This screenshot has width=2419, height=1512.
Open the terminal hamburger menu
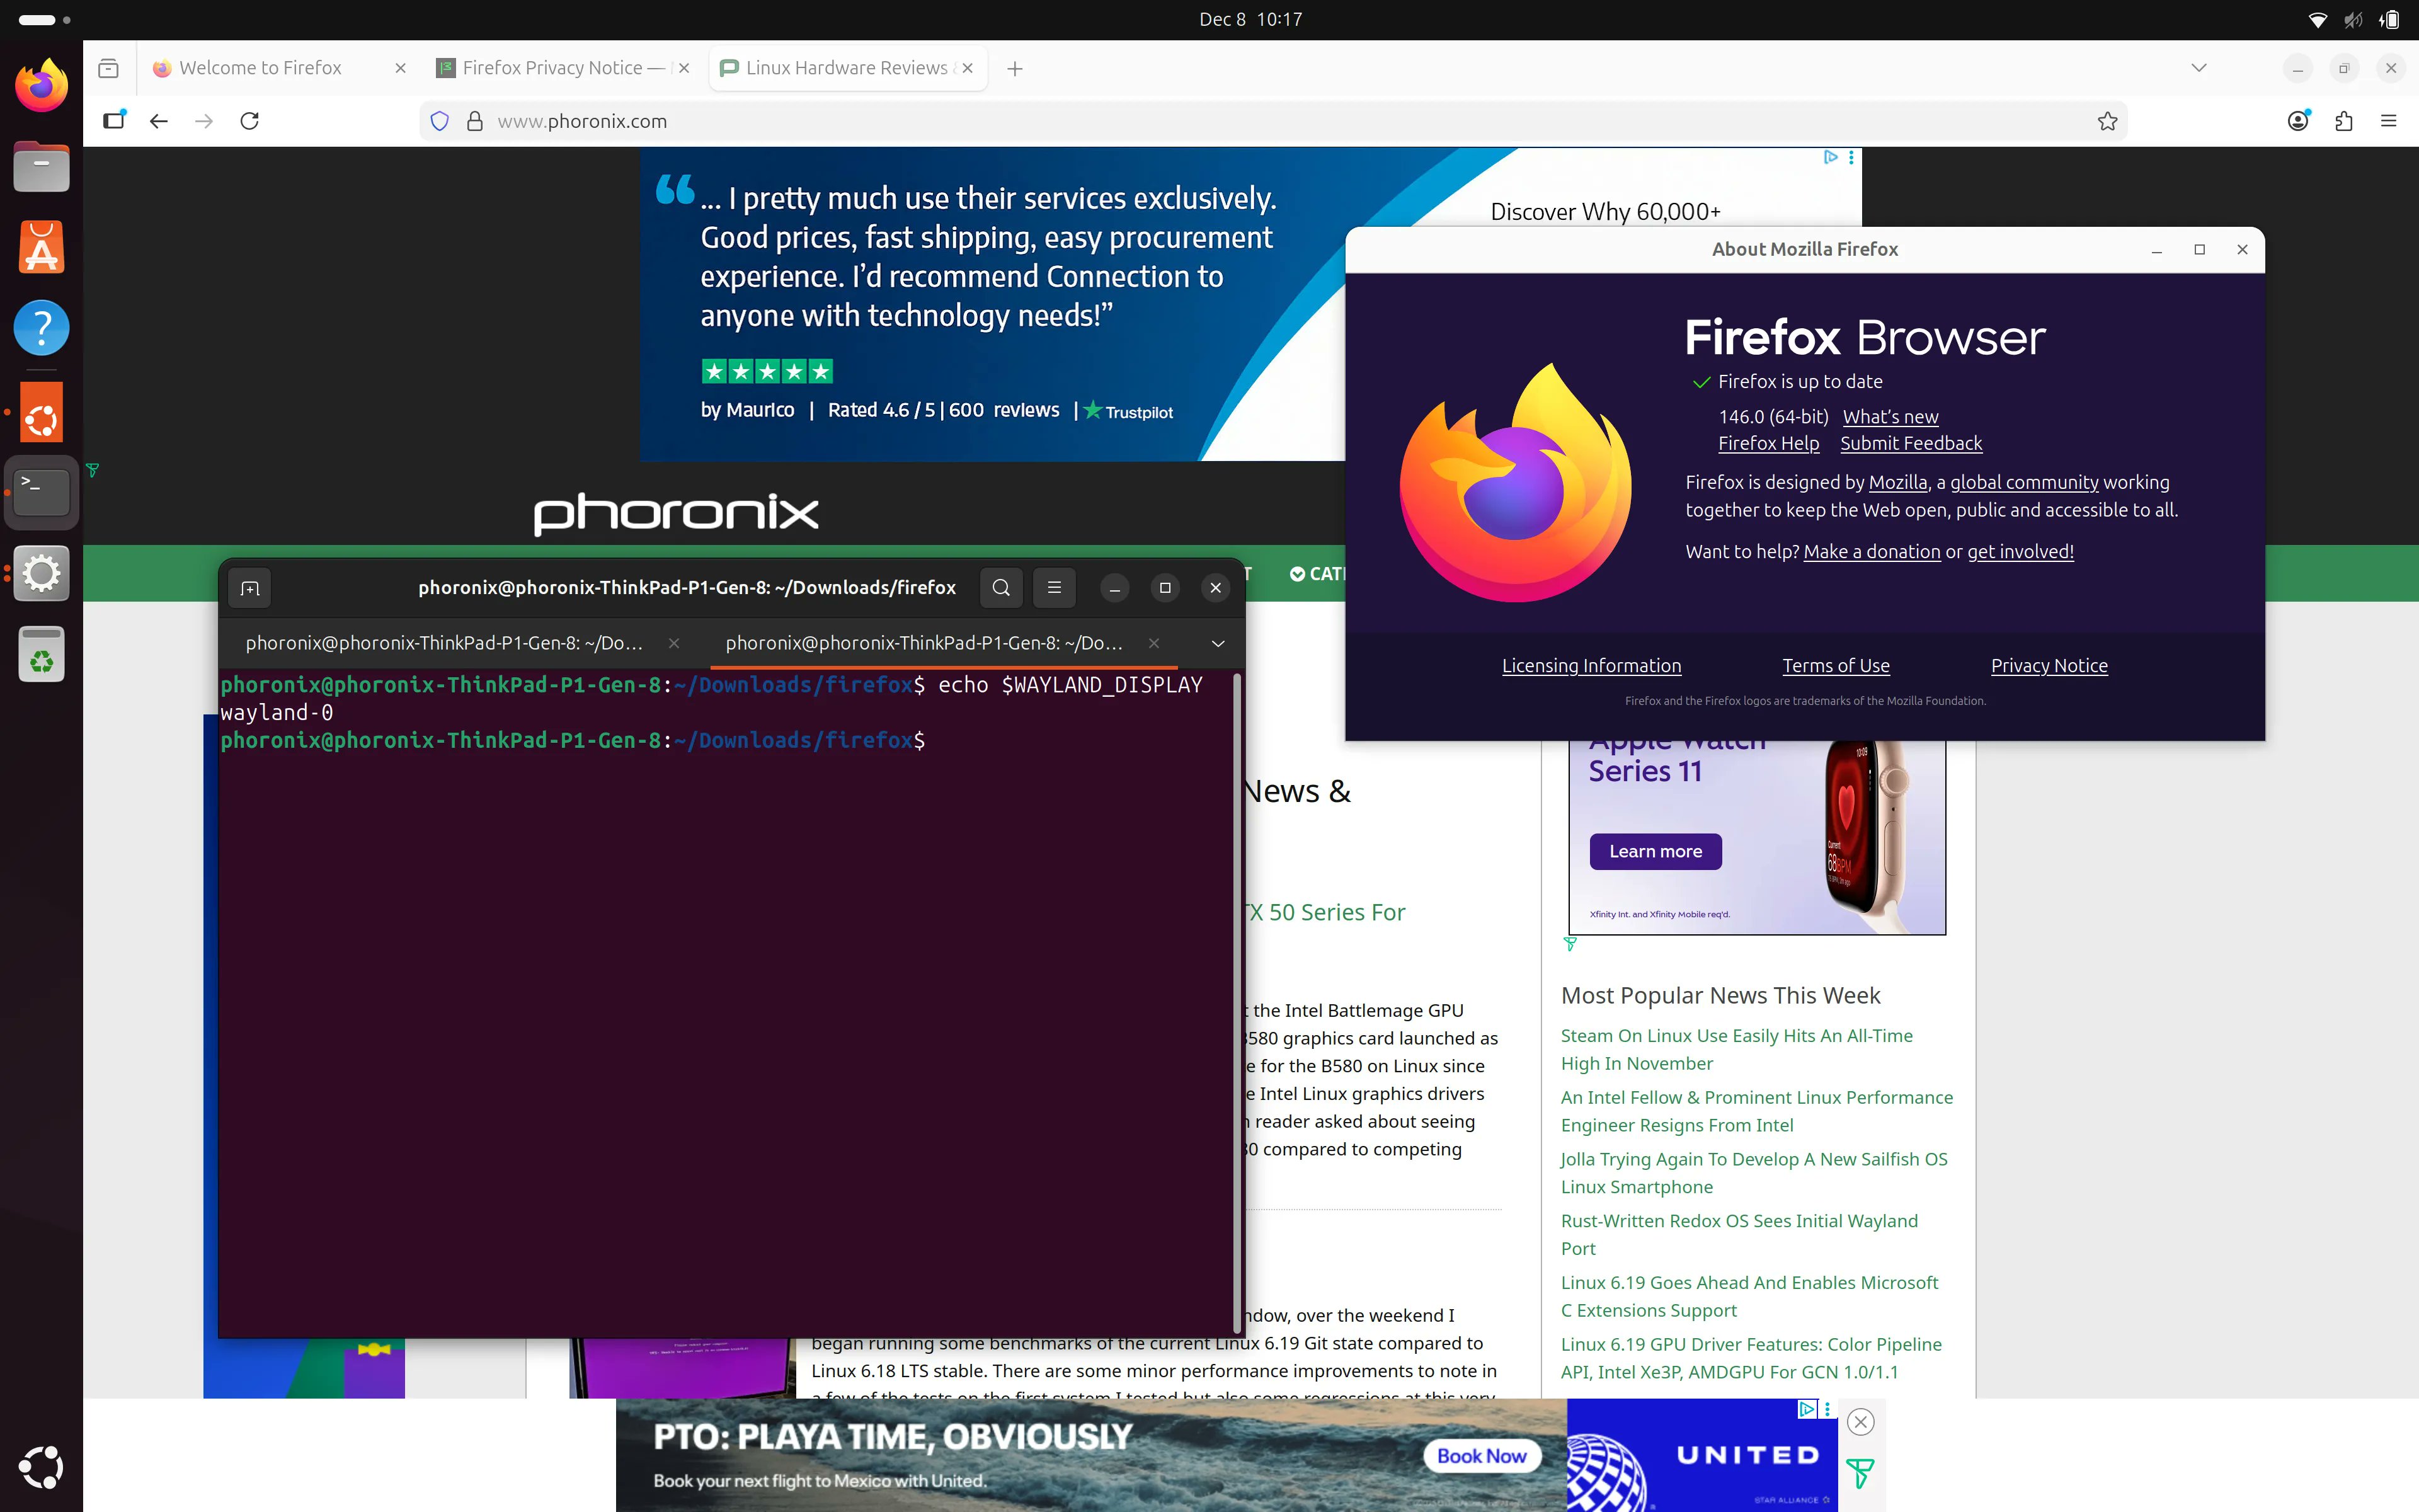click(x=1053, y=588)
